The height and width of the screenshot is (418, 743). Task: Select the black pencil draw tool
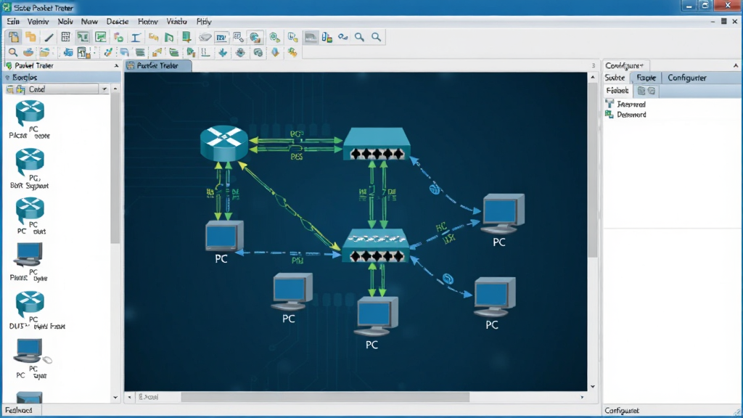tap(49, 37)
